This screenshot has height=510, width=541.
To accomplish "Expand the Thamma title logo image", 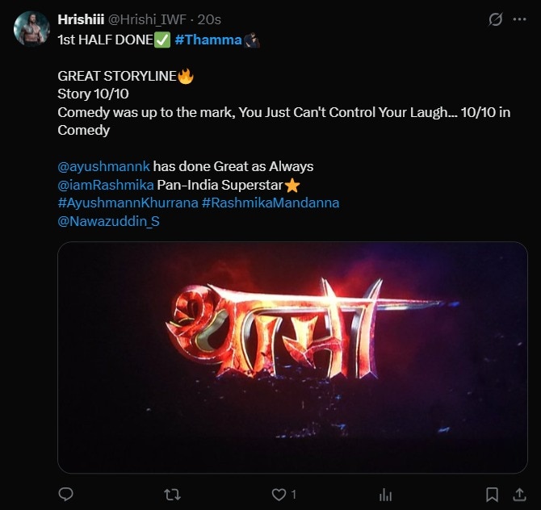I will click(x=292, y=357).
